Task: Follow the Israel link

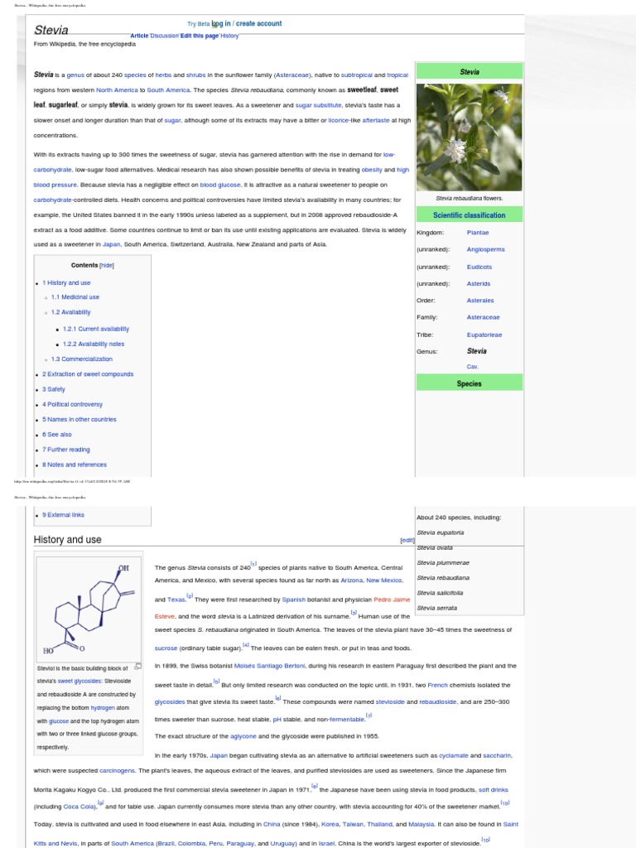Action: tap(326, 844)
